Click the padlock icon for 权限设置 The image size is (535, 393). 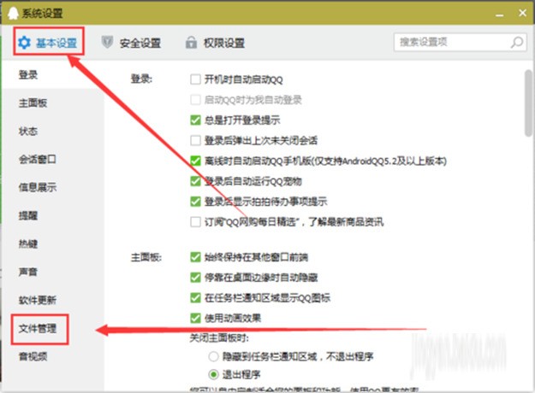click(x=191, y=42)
